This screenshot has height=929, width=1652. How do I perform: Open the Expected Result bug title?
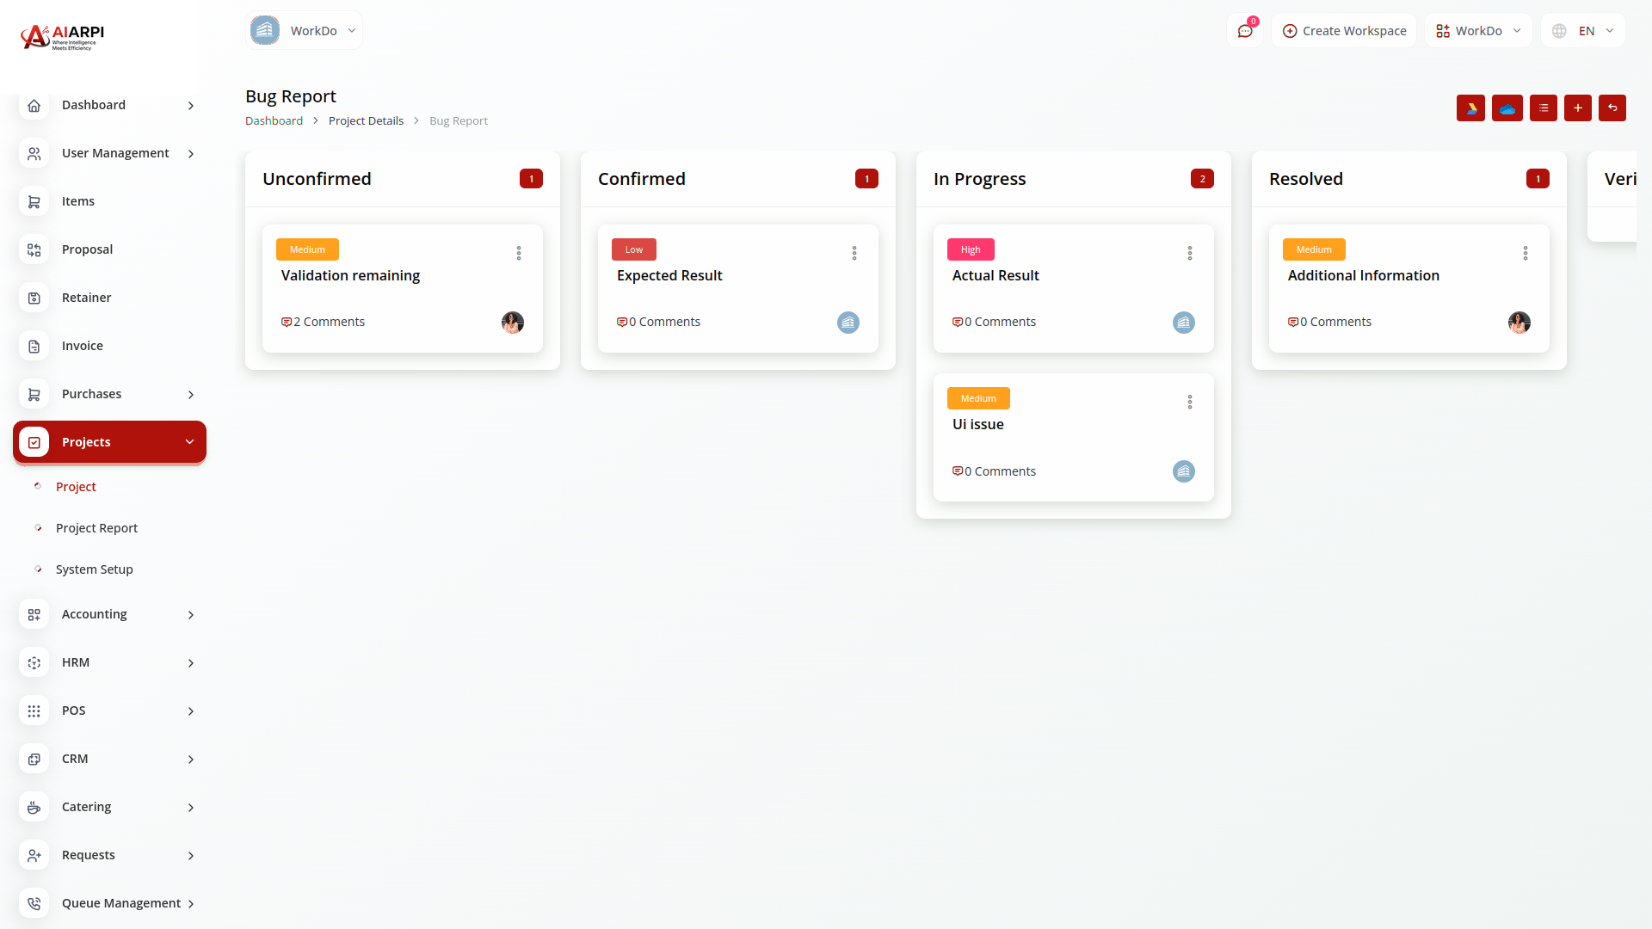pyautogui.click(x=669, y=275)
